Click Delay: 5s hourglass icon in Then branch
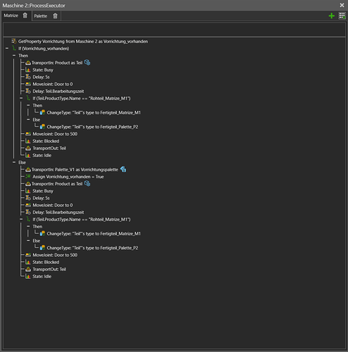 [28, 77]
